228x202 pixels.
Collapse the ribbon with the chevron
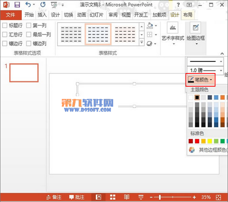coord(222,54)
